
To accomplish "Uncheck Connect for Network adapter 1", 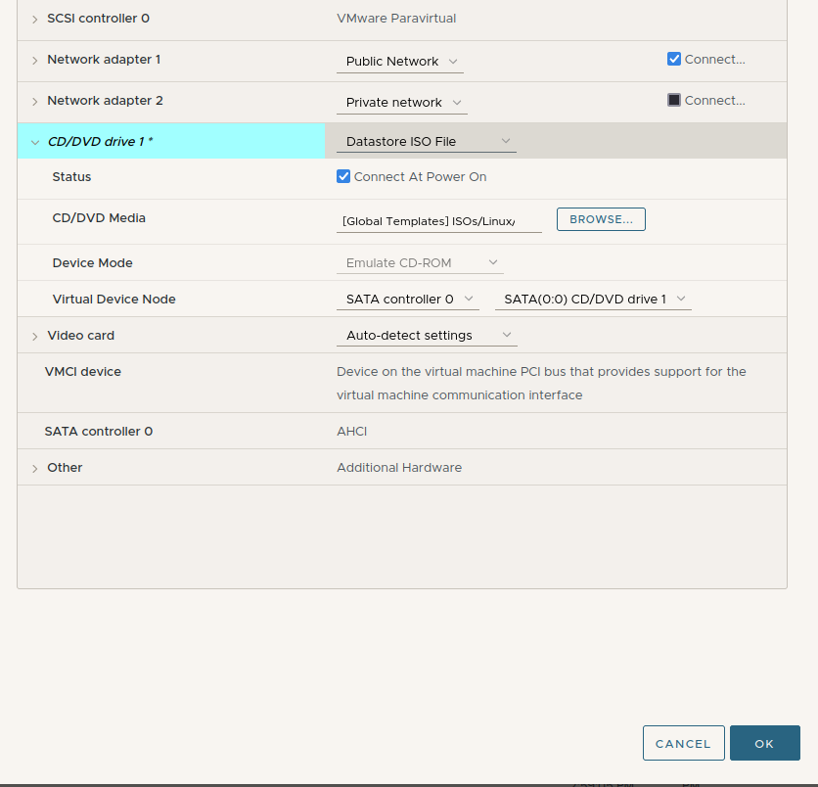I will [x=674, y=59].
